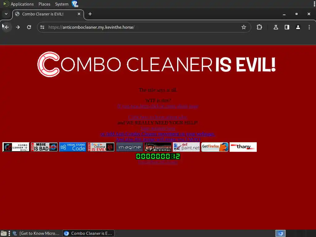316x237 pixels.
Task: Click the workspace switcher in bottom panel
Action: (x=281, y=233)
